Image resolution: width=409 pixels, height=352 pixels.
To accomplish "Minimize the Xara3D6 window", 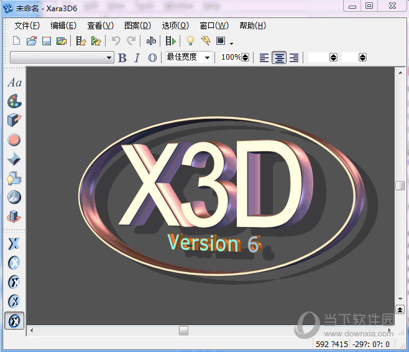I will click(x=352, y=6).
